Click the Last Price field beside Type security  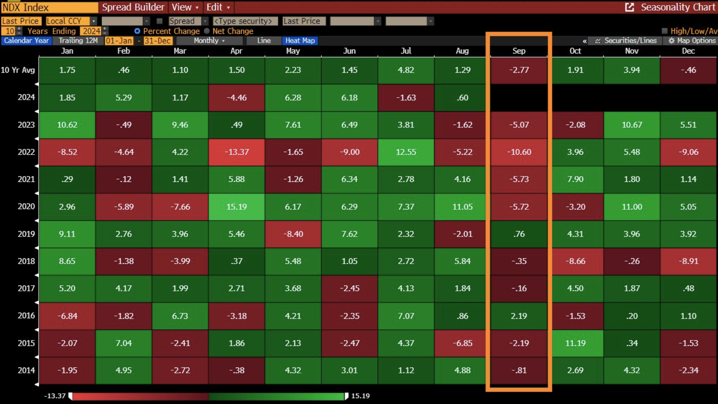coord(304,21)
